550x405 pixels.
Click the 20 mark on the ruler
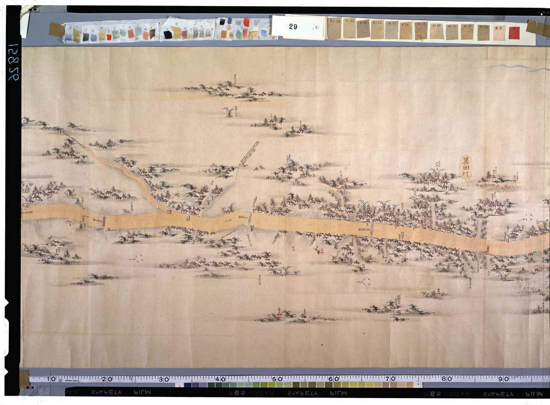pos(107,379)
